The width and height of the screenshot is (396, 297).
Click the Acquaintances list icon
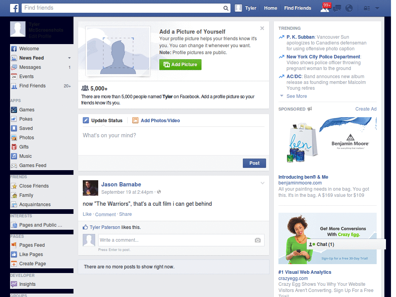[14, 205]
